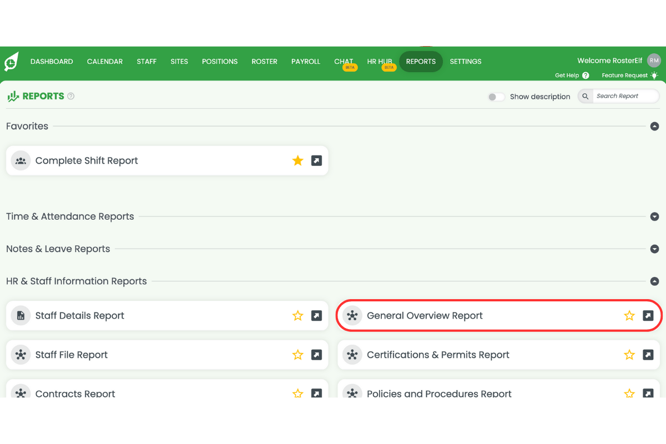Expand Time & Attendance Reports section
This screenshot has width=666, height=444.
point(654,217)
